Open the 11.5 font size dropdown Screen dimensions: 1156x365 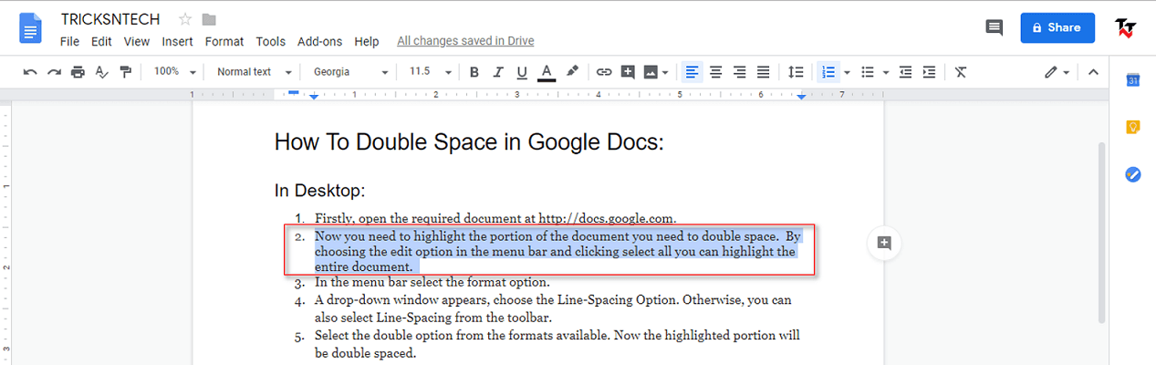pos(431,72)
